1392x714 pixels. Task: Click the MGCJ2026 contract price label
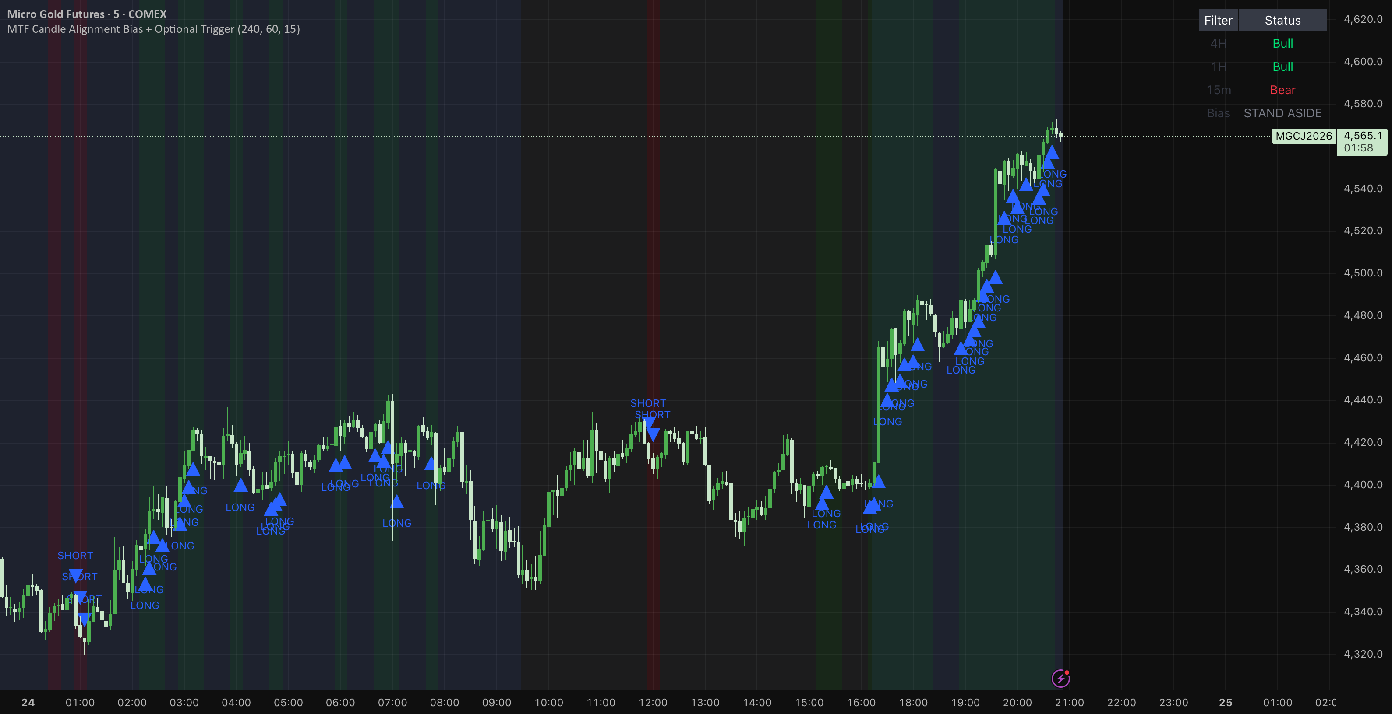(1304, 136)
